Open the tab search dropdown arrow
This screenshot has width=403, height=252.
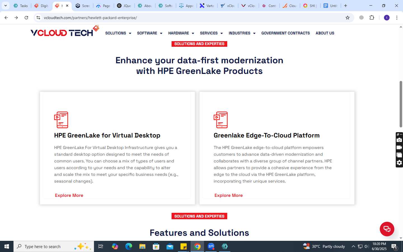tap(6, 6)
